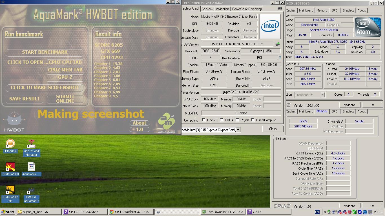Click the SCORE 6205 result text

109,45
